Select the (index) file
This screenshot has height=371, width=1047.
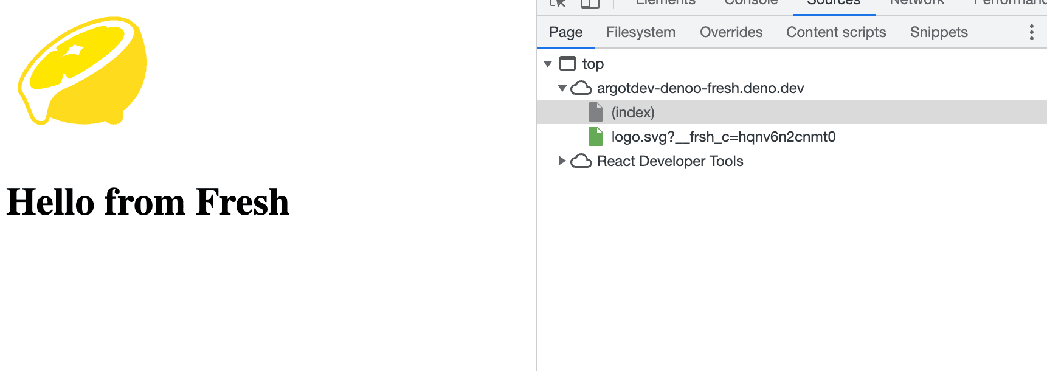pyautogui.click(x=792, y=112)
